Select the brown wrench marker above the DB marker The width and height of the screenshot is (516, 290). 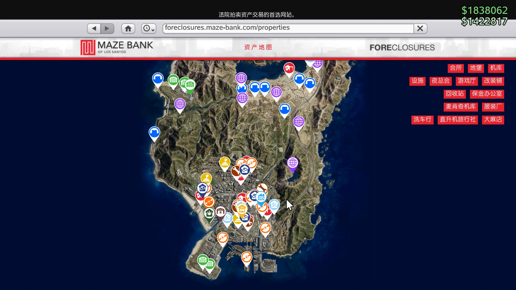262,188
